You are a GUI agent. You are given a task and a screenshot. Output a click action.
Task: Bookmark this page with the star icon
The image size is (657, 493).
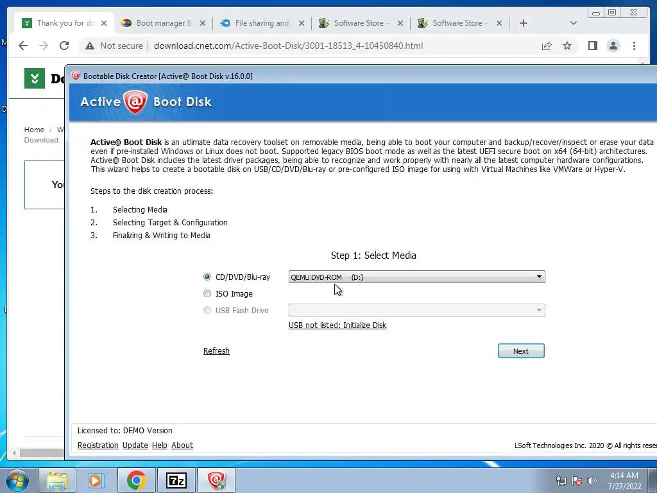(x=567, y=46)
